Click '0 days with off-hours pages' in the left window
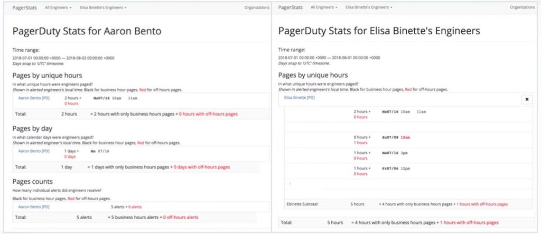Viewport: 541px width, 234px height. click(x=201, y=167)
